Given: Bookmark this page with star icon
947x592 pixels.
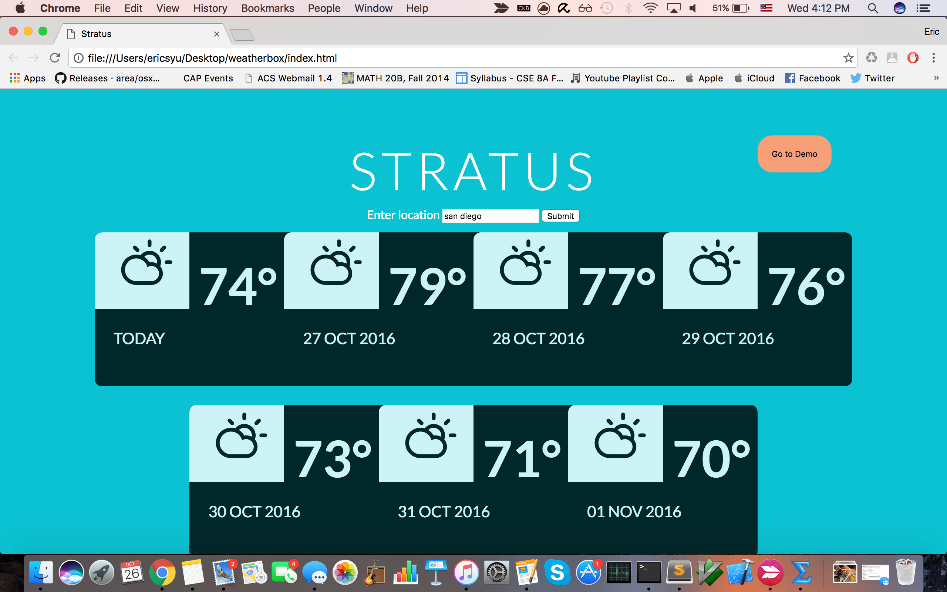Looking at the screenshot, I should [x=848, y=58].
